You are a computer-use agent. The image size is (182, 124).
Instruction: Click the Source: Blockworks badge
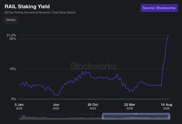159,8
